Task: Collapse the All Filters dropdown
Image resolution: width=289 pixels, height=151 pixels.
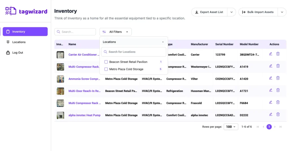Action: pos(115,32)
